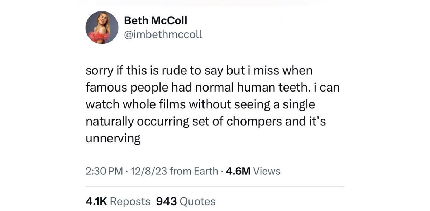Click the "from Earth" location text
Image resolution: width=430 pixels, height=211 pixels.
point(193,171)
